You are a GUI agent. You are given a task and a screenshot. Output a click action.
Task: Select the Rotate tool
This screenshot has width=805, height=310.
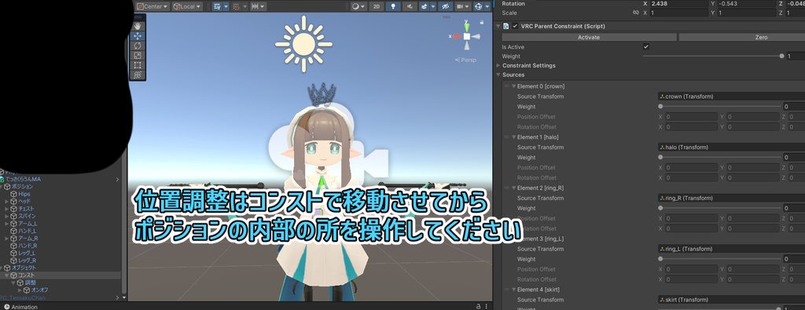pyautogui.click(x=137, y=46)
